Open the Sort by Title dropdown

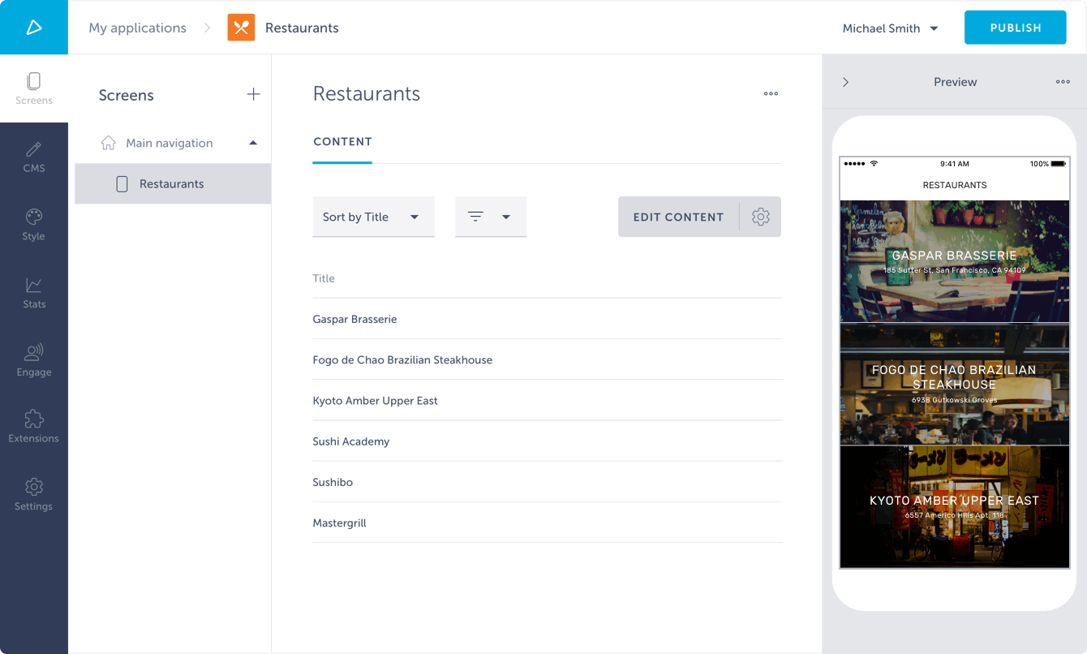[373, 217]
